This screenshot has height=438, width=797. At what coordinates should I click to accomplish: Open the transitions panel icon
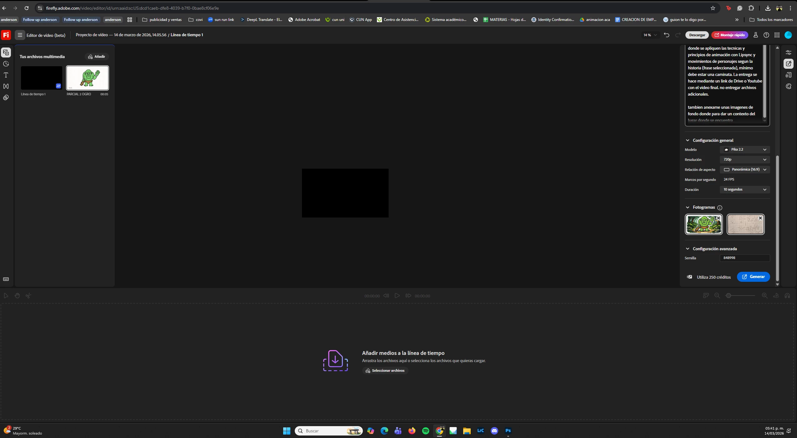click(x=6, y=86)
